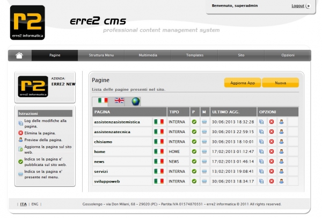Preview the servizi page
The height and width of the screenshot is (218, 322).
pyautogui.click(x=282, y=171)
